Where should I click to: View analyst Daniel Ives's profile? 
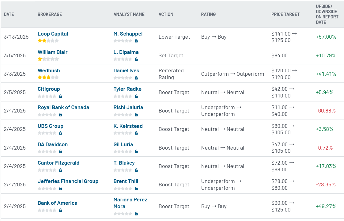126,71
